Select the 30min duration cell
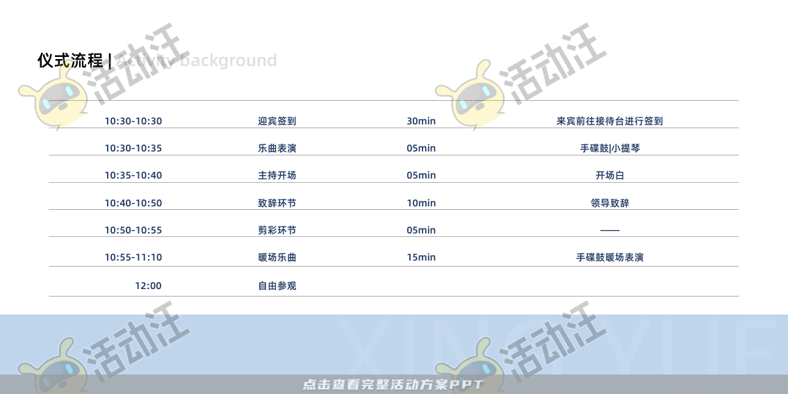The image size is (788, 394). pyautogui.click(x=421, y=121)
